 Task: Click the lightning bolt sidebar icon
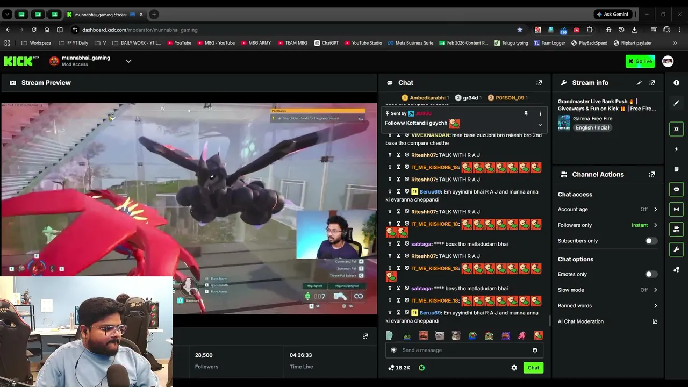click(676, 149)
